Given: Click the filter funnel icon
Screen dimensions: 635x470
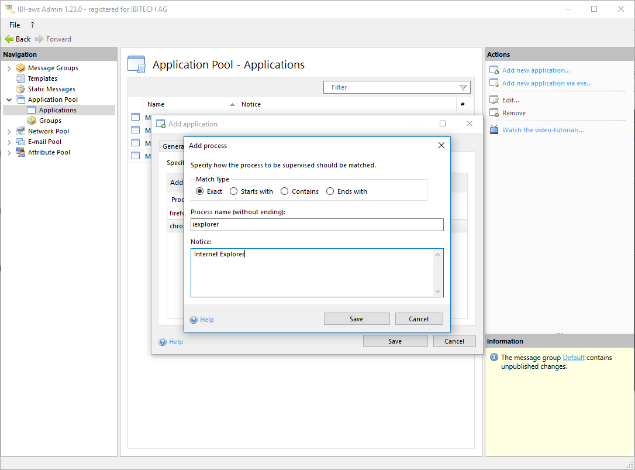Looking at the screenshot, I should click(463, 87).
